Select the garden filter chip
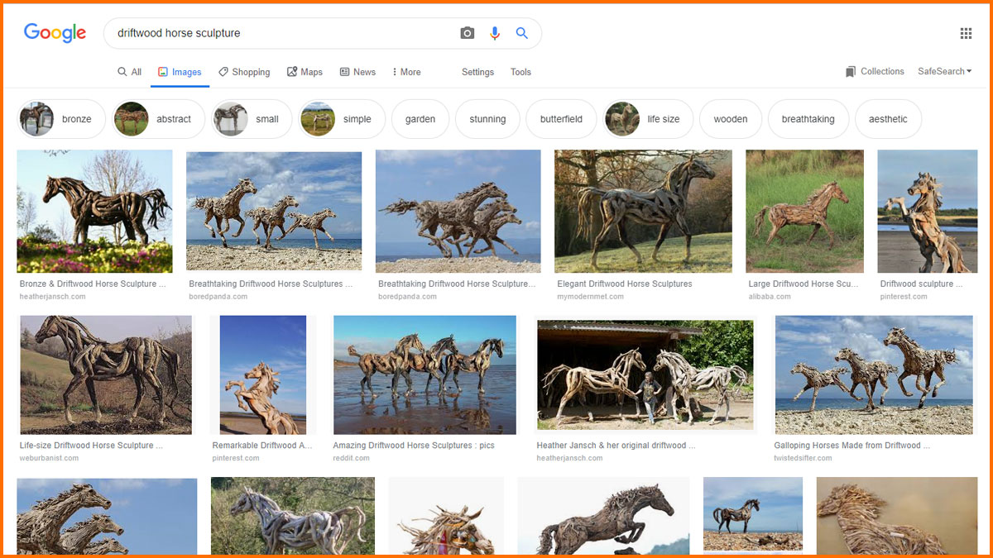 (x=420, y=119)
